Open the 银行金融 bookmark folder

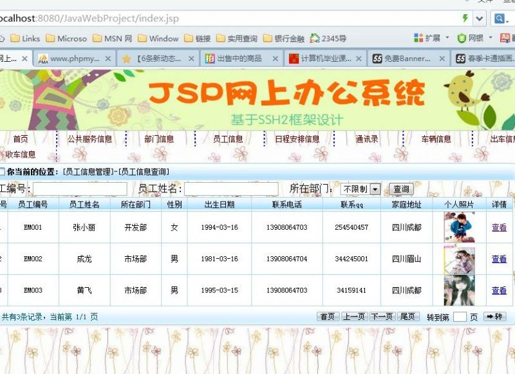(284, 39)
